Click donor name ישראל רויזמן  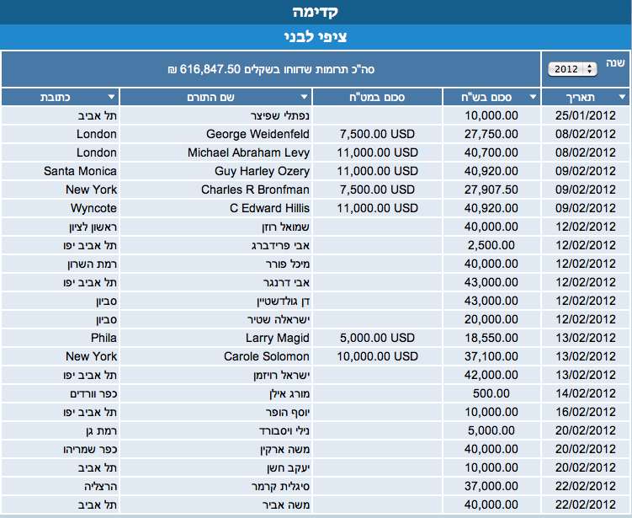click(x=281, y=375)
